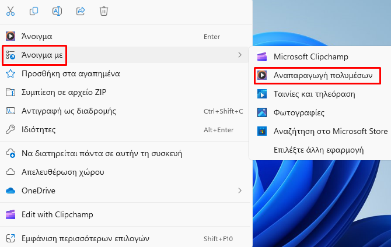Open with Φωτογραφίες
Screen dimensions: 391x247
pyautogui.click(x=322, y=113)
